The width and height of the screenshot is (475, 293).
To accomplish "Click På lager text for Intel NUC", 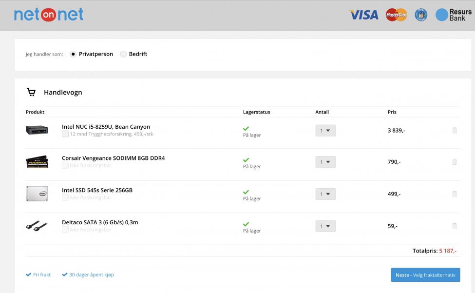I will coord(252,135).
